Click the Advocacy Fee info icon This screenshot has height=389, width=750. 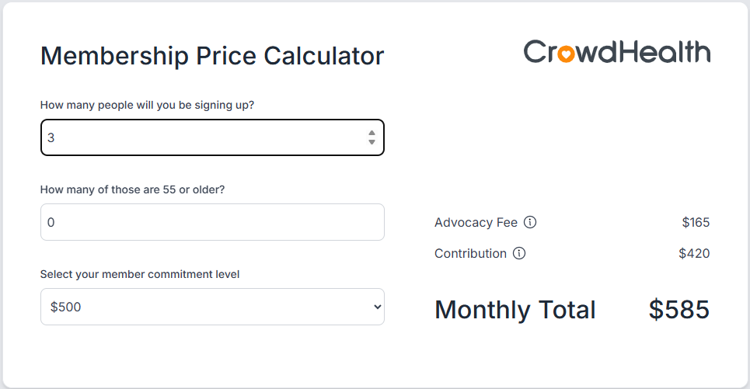click(x=530, y=222)
